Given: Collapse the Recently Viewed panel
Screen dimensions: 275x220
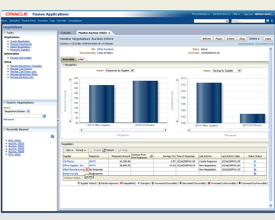Looking at the screenshot, I should click(x=4, y=129).
